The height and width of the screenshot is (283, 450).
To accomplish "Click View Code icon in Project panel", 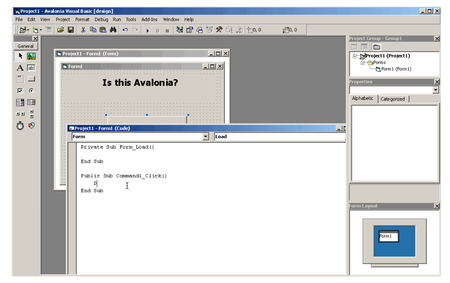I will coord(354,47).
